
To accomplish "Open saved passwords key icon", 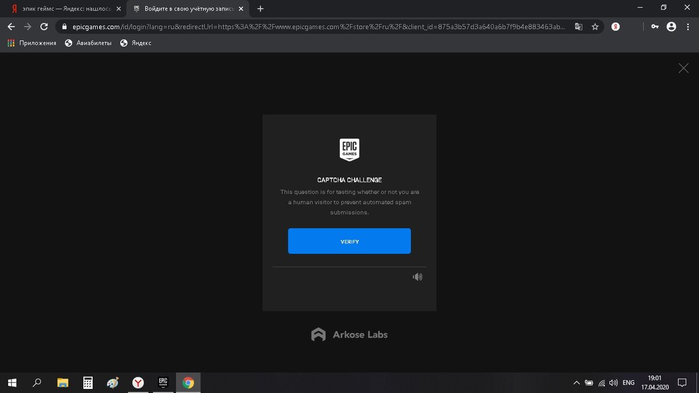I will (655, 27).
